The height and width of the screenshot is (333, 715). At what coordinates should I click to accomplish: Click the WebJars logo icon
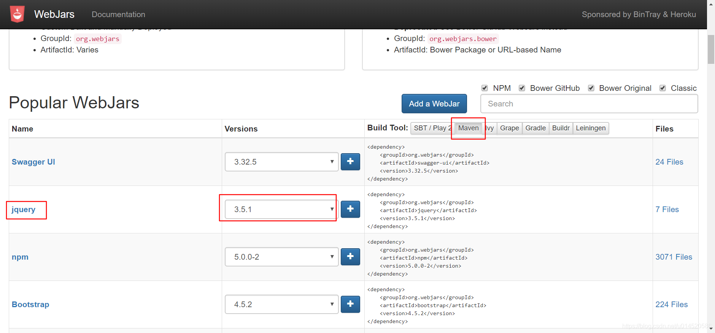tap(17, 14)
